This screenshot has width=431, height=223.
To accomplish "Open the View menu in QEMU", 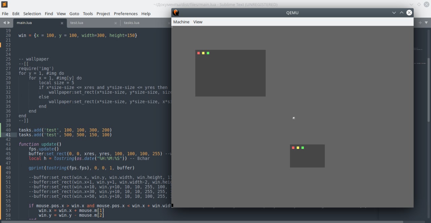I will coord(198,22).
